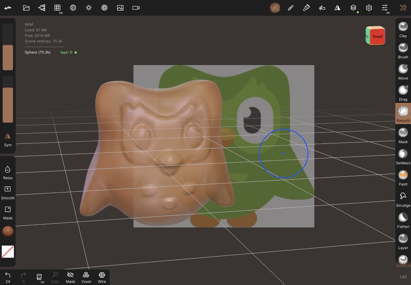The image size is (411, 285).
Task: Select the Move tool
Action: click(x=403, y=72)
